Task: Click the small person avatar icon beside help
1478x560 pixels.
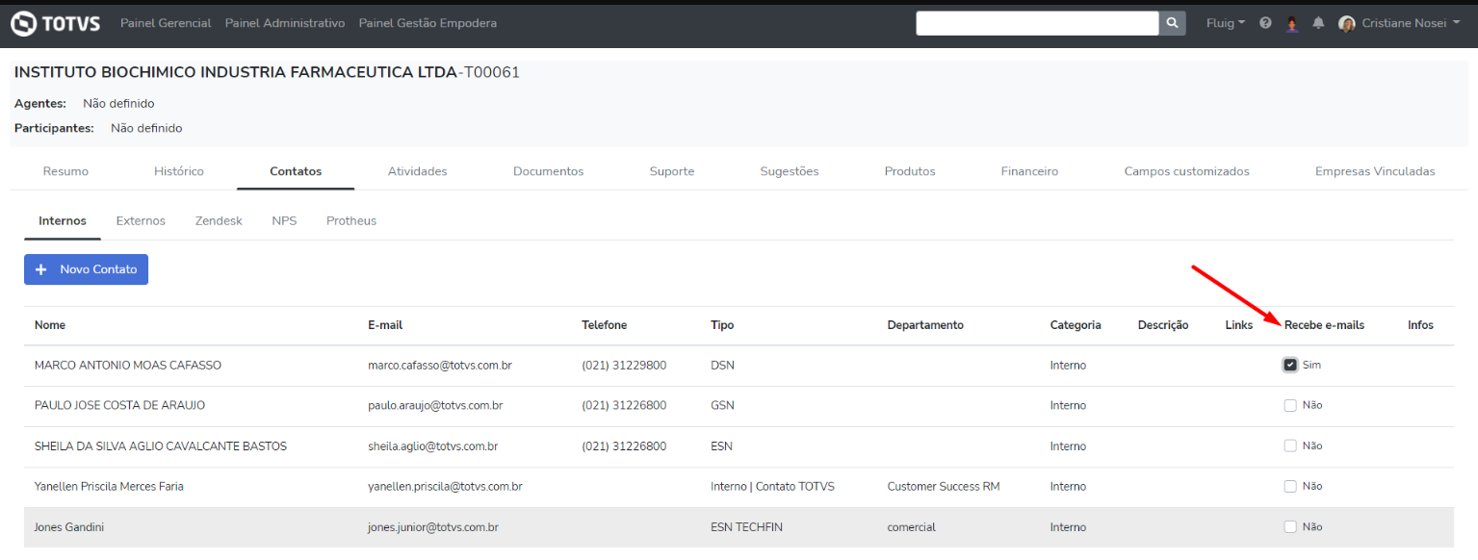Action: coord(1292,23)
